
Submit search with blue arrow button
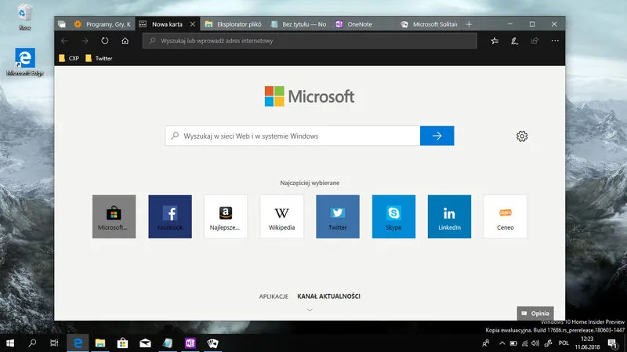437,136
